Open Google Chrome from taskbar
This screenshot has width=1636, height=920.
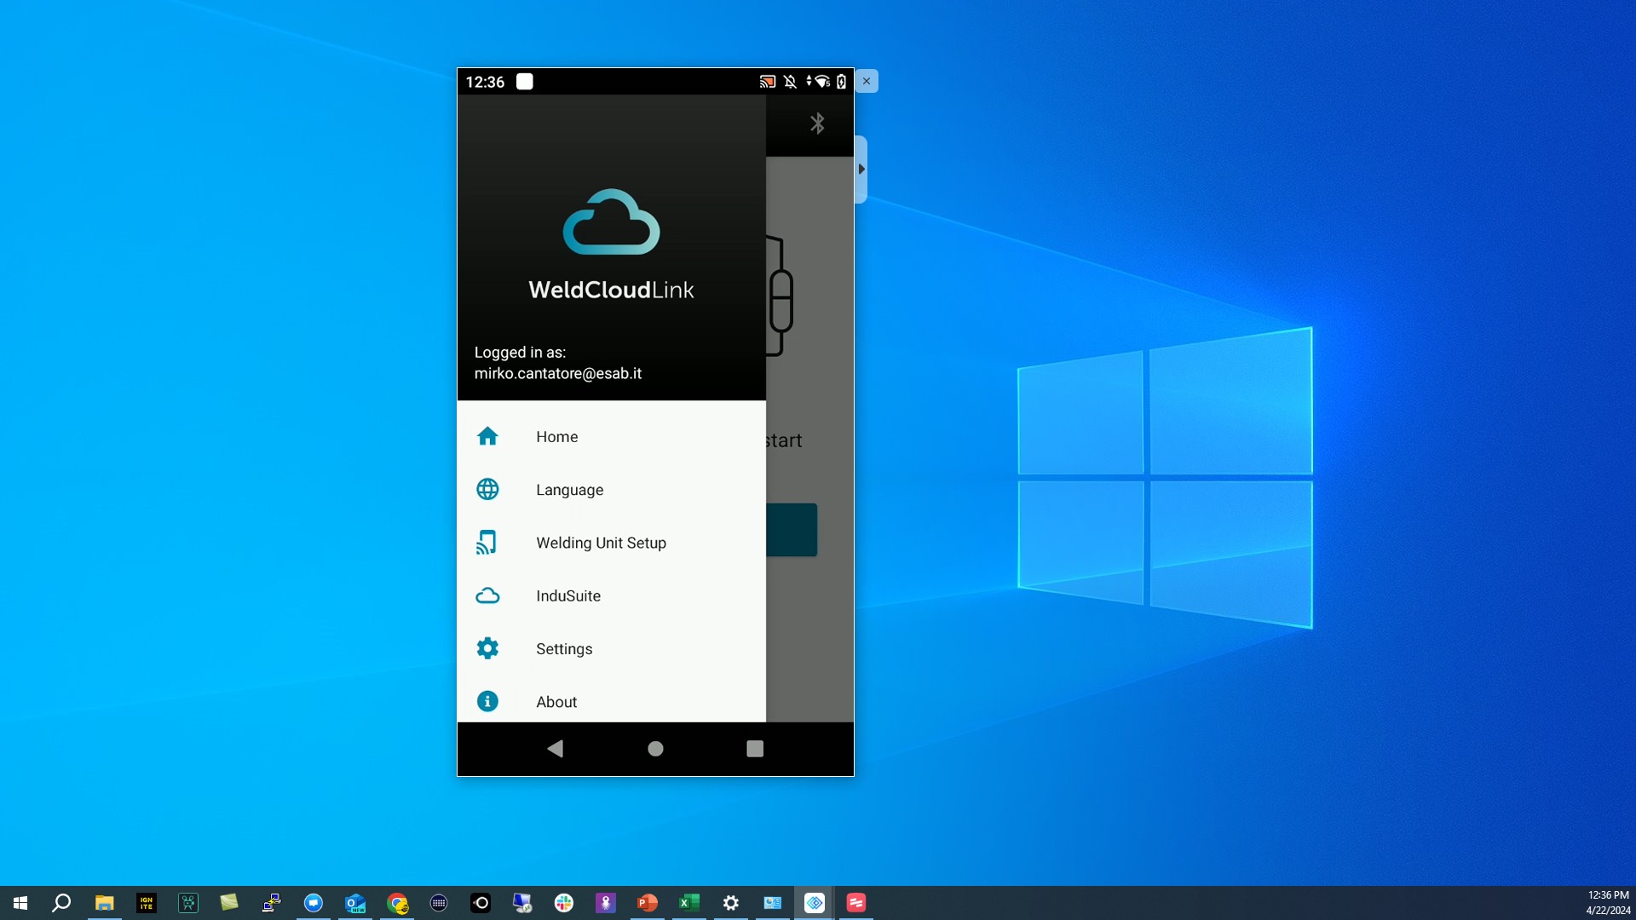[x=397, y=903]
